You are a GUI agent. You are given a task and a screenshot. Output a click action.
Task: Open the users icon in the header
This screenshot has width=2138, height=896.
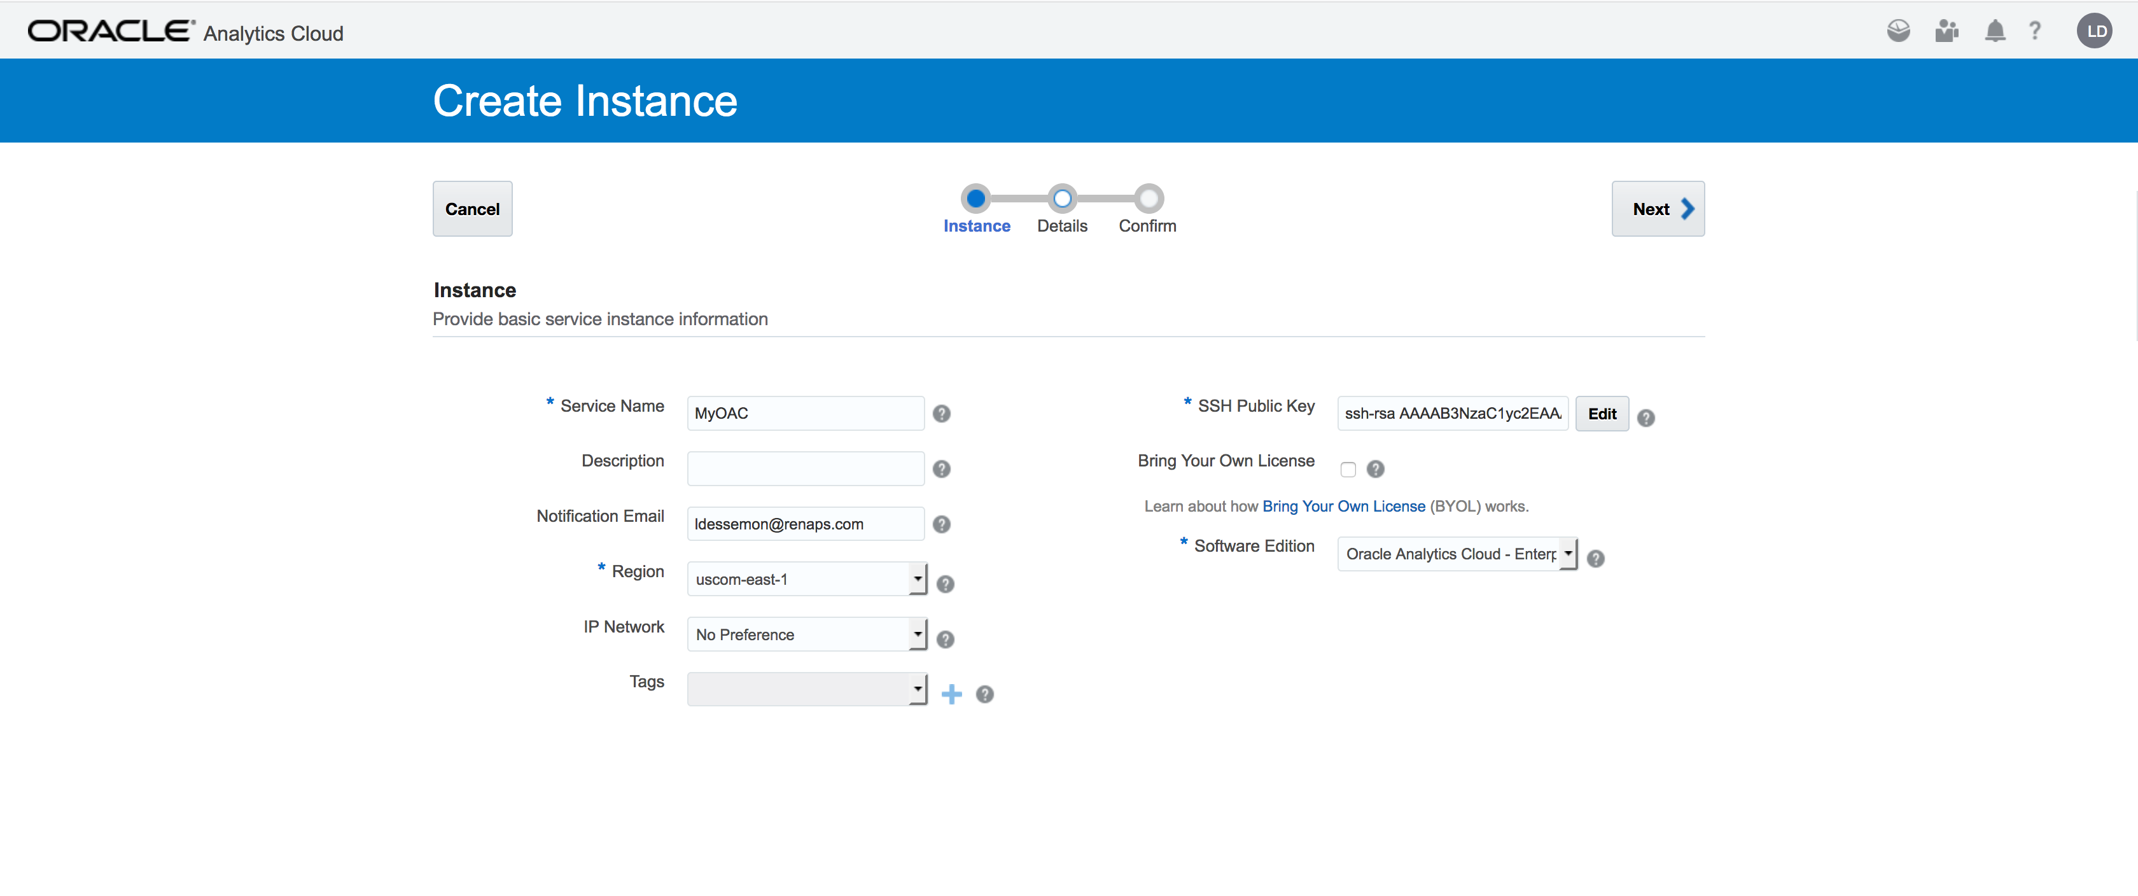1946,31
